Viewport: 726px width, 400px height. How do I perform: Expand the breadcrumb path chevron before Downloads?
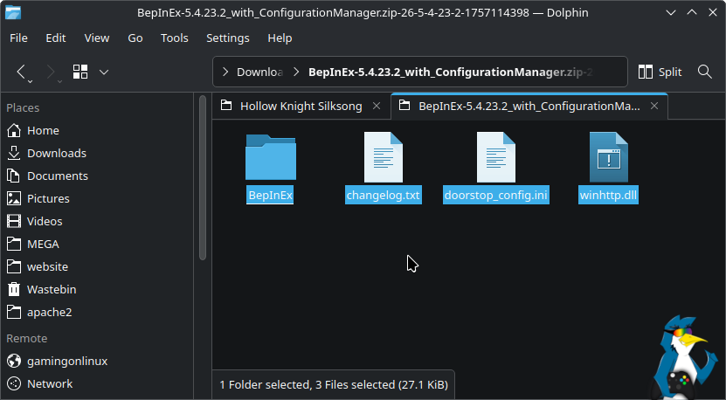pos(226,72)
